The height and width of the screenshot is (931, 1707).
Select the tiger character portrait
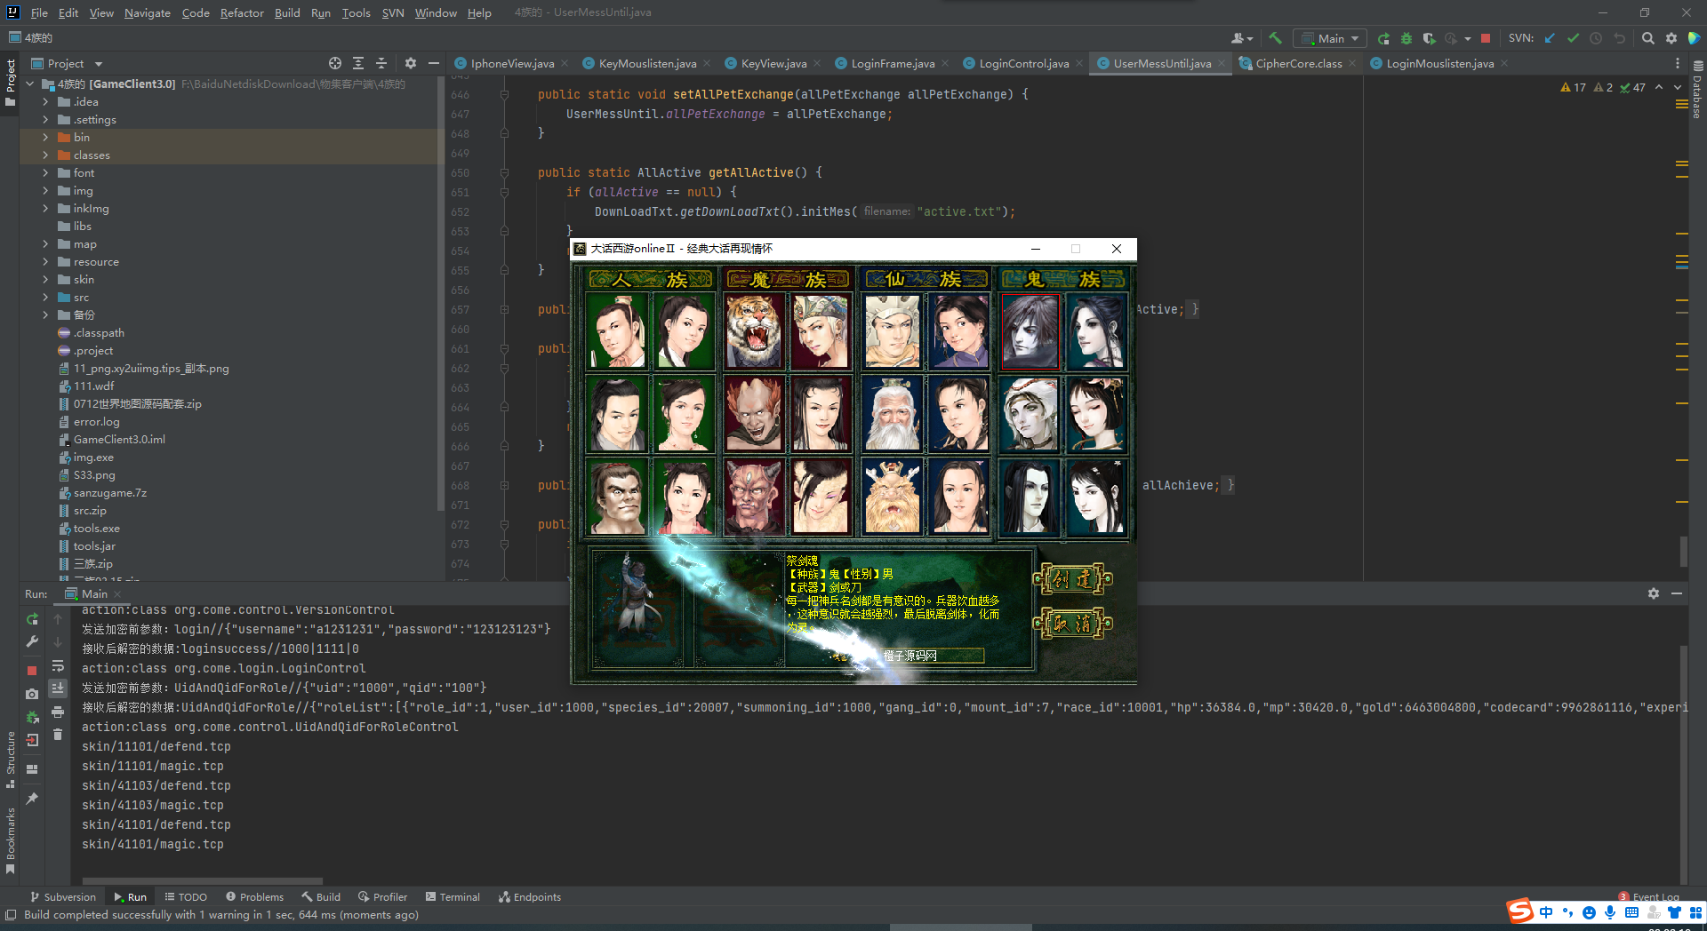click(754, 331)
